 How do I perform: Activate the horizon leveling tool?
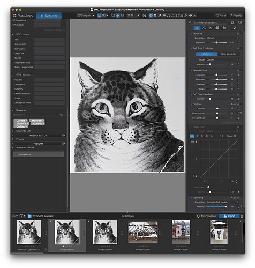pyautogui.click(x=164, y=16)
